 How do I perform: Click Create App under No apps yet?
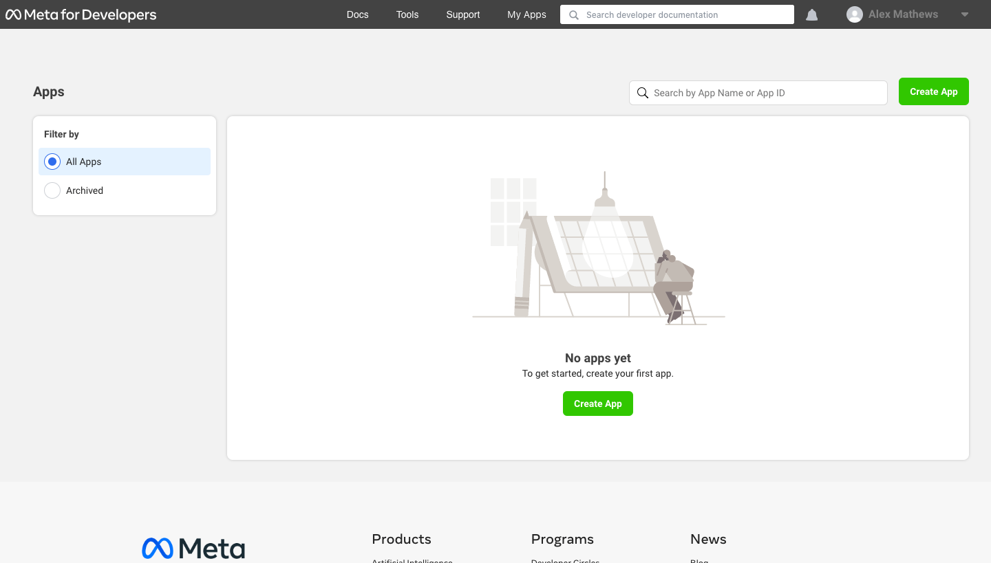tap(598, 404)
